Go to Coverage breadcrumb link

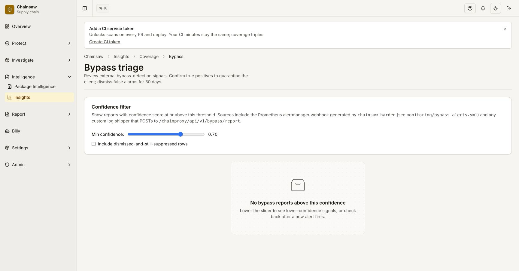[149, 56]
